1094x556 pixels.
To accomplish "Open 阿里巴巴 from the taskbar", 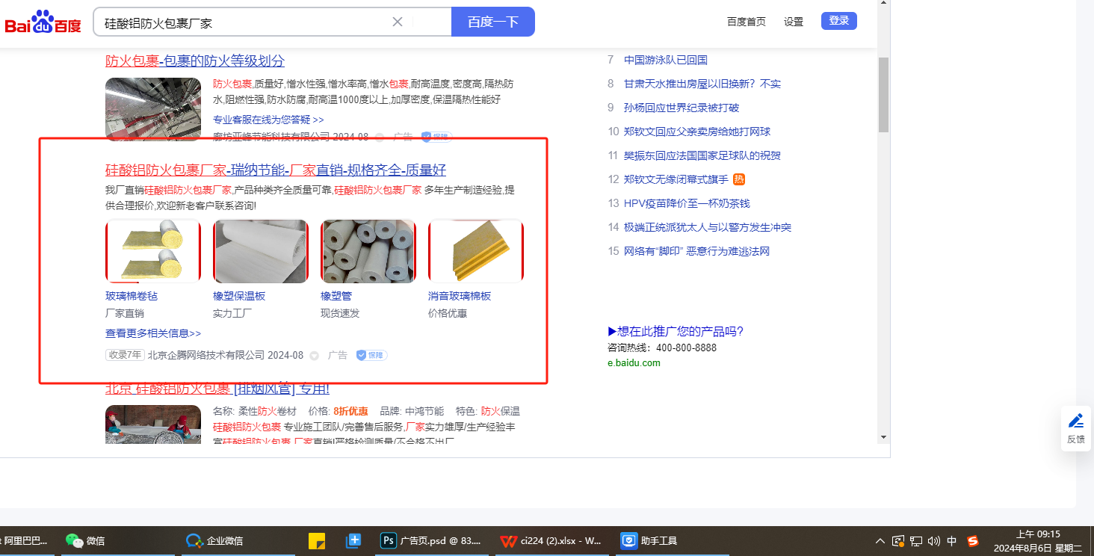I will [25, 540].
